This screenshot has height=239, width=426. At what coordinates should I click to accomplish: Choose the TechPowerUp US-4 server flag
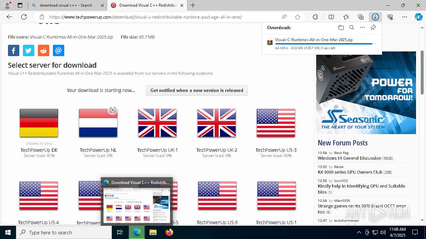[39, 196]
